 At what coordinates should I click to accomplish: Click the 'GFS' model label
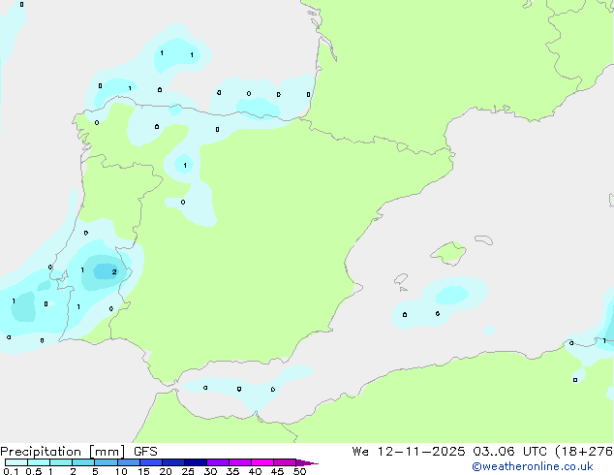point(145,452)
